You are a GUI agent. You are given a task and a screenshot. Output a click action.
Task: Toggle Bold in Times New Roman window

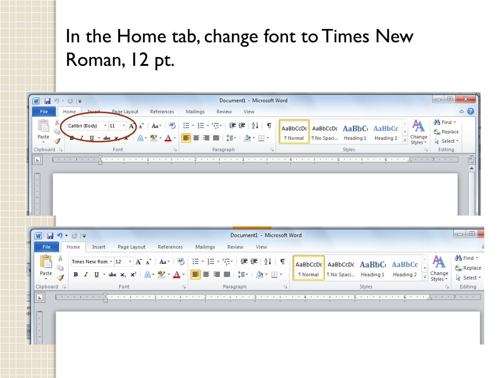coord(76,275)
